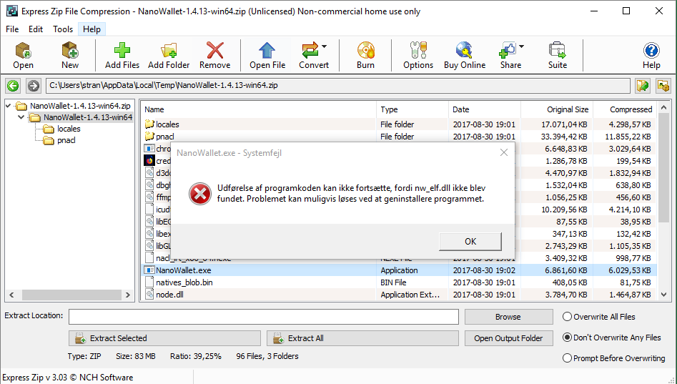
Task: Select Prompt Before Overwriting option
Action: 568,358
